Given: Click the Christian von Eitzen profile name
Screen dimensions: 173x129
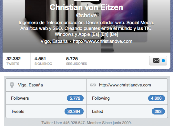Looking at the screenshot, I should [x=86, y=7].
